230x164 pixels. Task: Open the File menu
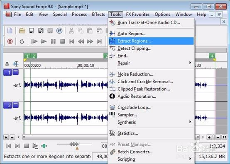tap(17, 14)
